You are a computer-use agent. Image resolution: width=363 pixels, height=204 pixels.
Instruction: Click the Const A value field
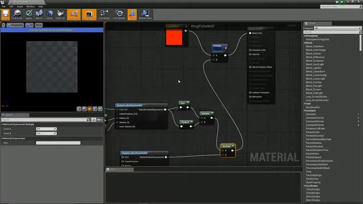tap(47, 129)
